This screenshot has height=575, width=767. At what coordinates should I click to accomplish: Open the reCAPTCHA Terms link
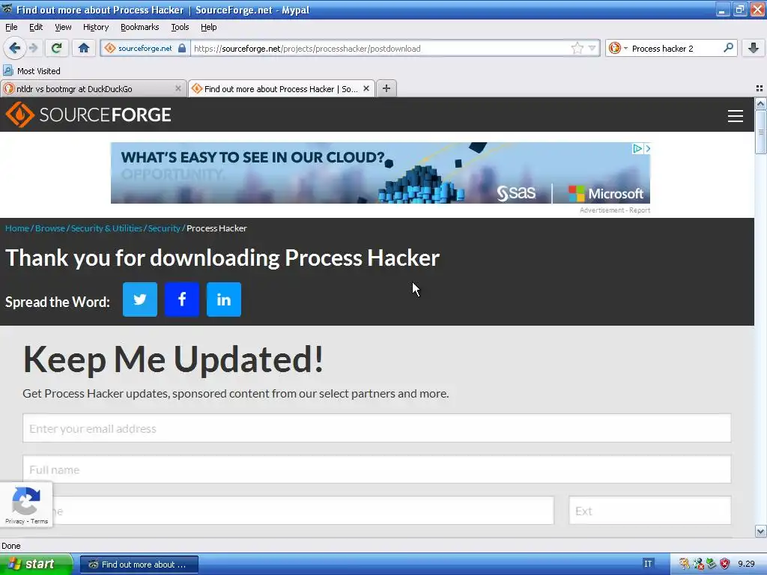pyautogui.click(x=39, y=521)
